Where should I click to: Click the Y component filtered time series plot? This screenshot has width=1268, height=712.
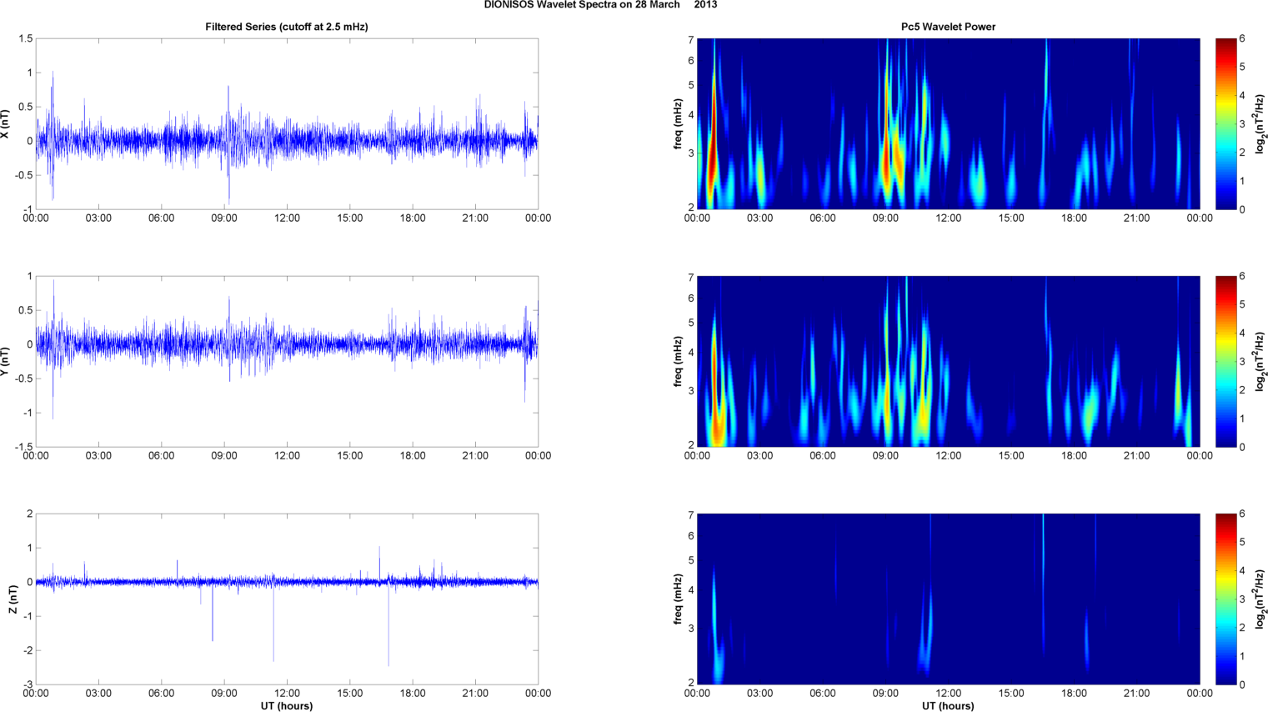pos(287,361)
